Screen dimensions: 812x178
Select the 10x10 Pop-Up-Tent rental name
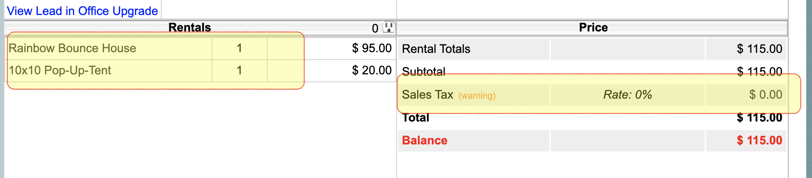pos(60,70)
